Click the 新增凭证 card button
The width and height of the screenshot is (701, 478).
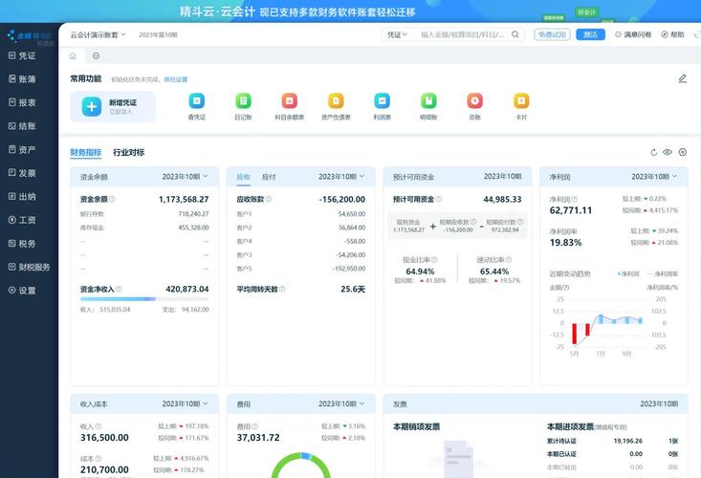coord(113,107)
